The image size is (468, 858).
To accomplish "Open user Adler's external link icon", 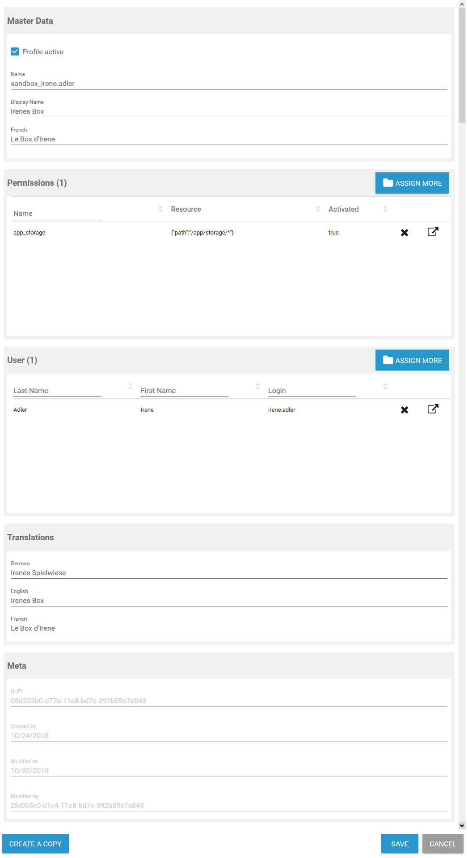I will (x=433, y=409).
